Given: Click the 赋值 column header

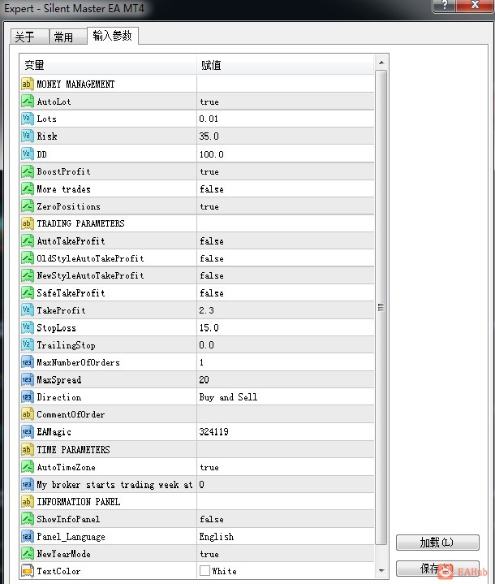Looking at the screenshot, I should [x=286, y=65].
